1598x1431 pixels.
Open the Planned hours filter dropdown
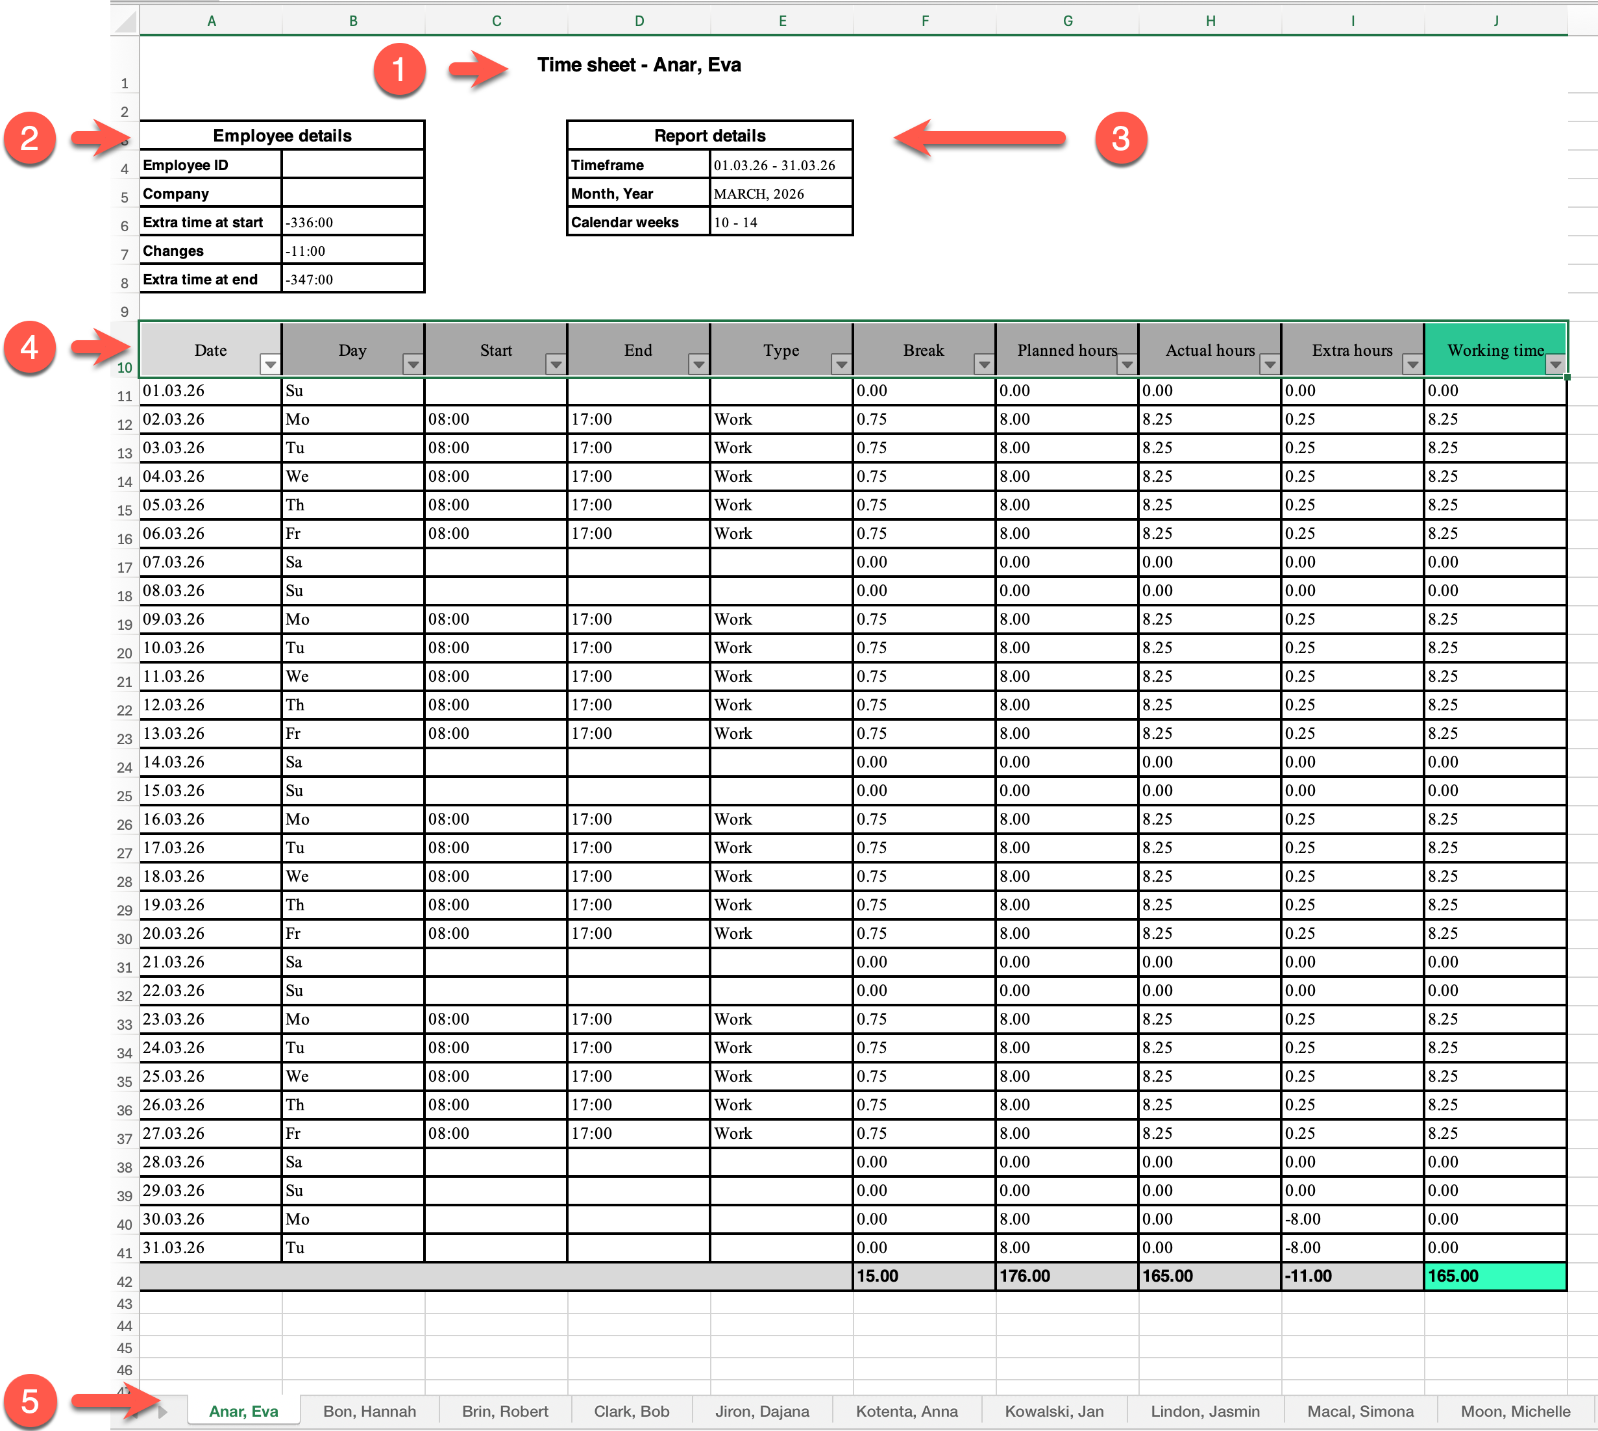pos(1126,364)
